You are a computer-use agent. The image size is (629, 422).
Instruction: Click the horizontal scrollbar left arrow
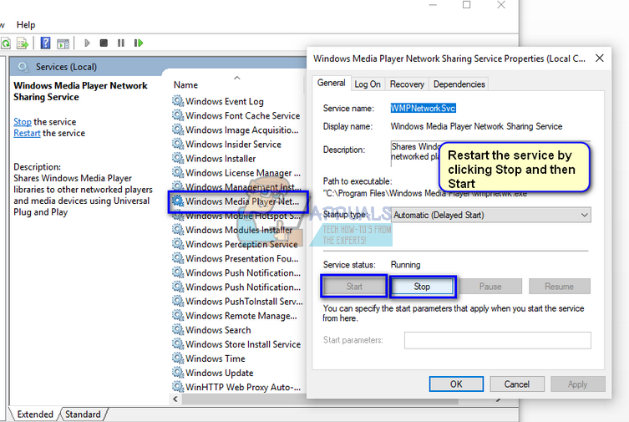point(175,399)
